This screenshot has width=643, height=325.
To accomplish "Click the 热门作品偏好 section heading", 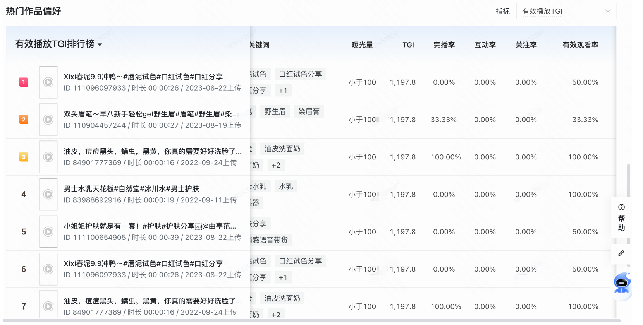I will pos(33,11).
